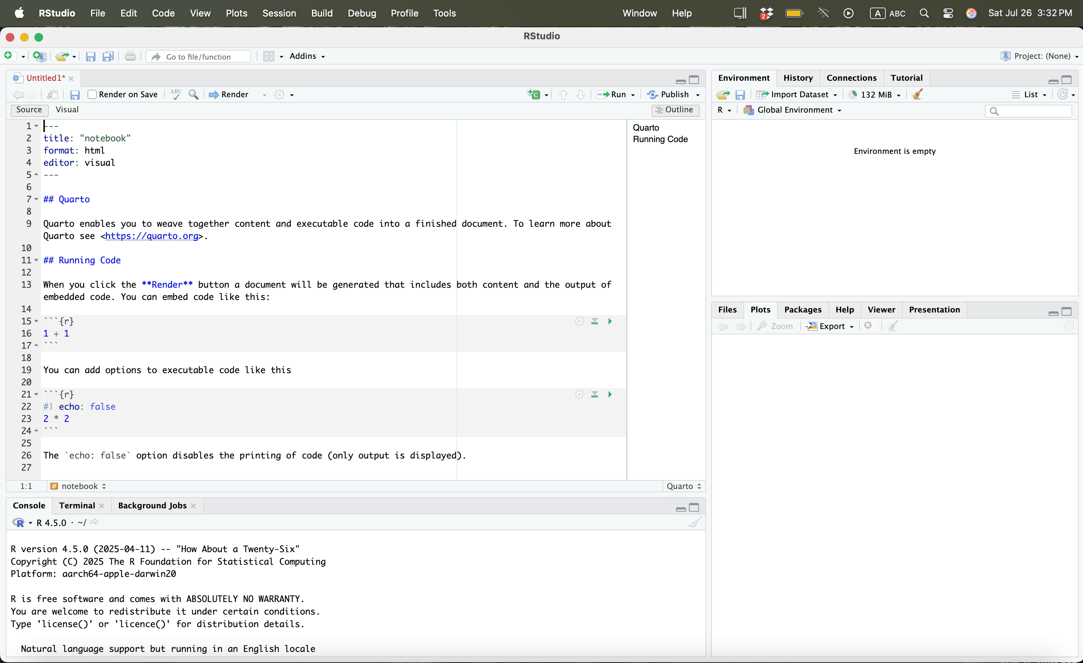Viewport: 1083px width, 663px height.
Task: Click the find/replace magnifier icon
Action: pos(193,94)
